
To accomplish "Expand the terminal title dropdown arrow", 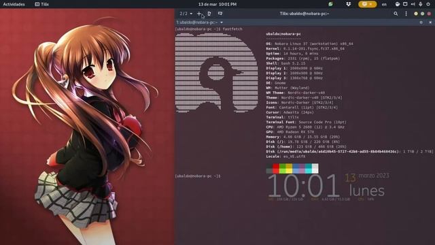I will [222, 22].
